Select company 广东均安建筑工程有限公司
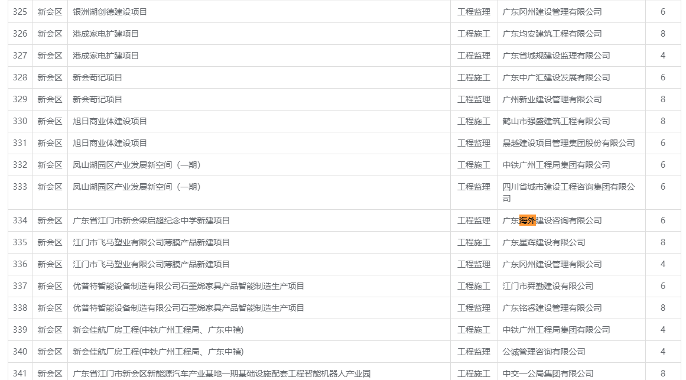 [552, 34]
